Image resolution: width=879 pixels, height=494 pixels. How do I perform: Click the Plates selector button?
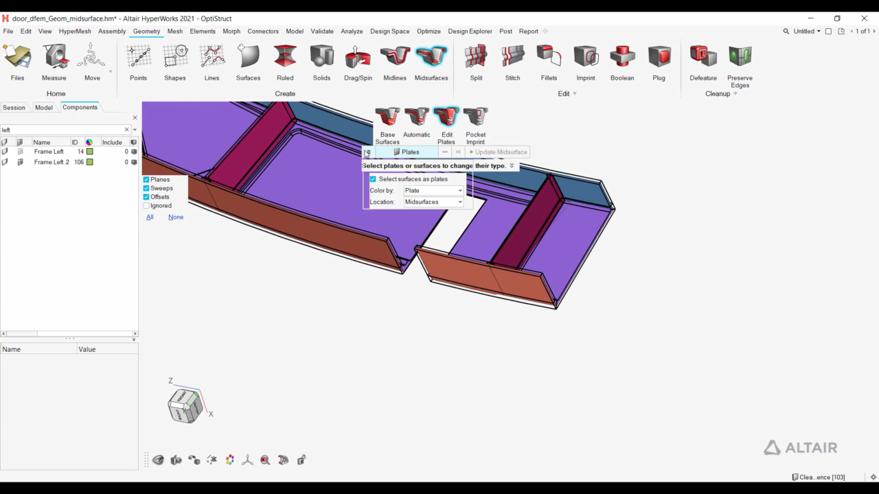pyautogui.click(x=406, y=152)
